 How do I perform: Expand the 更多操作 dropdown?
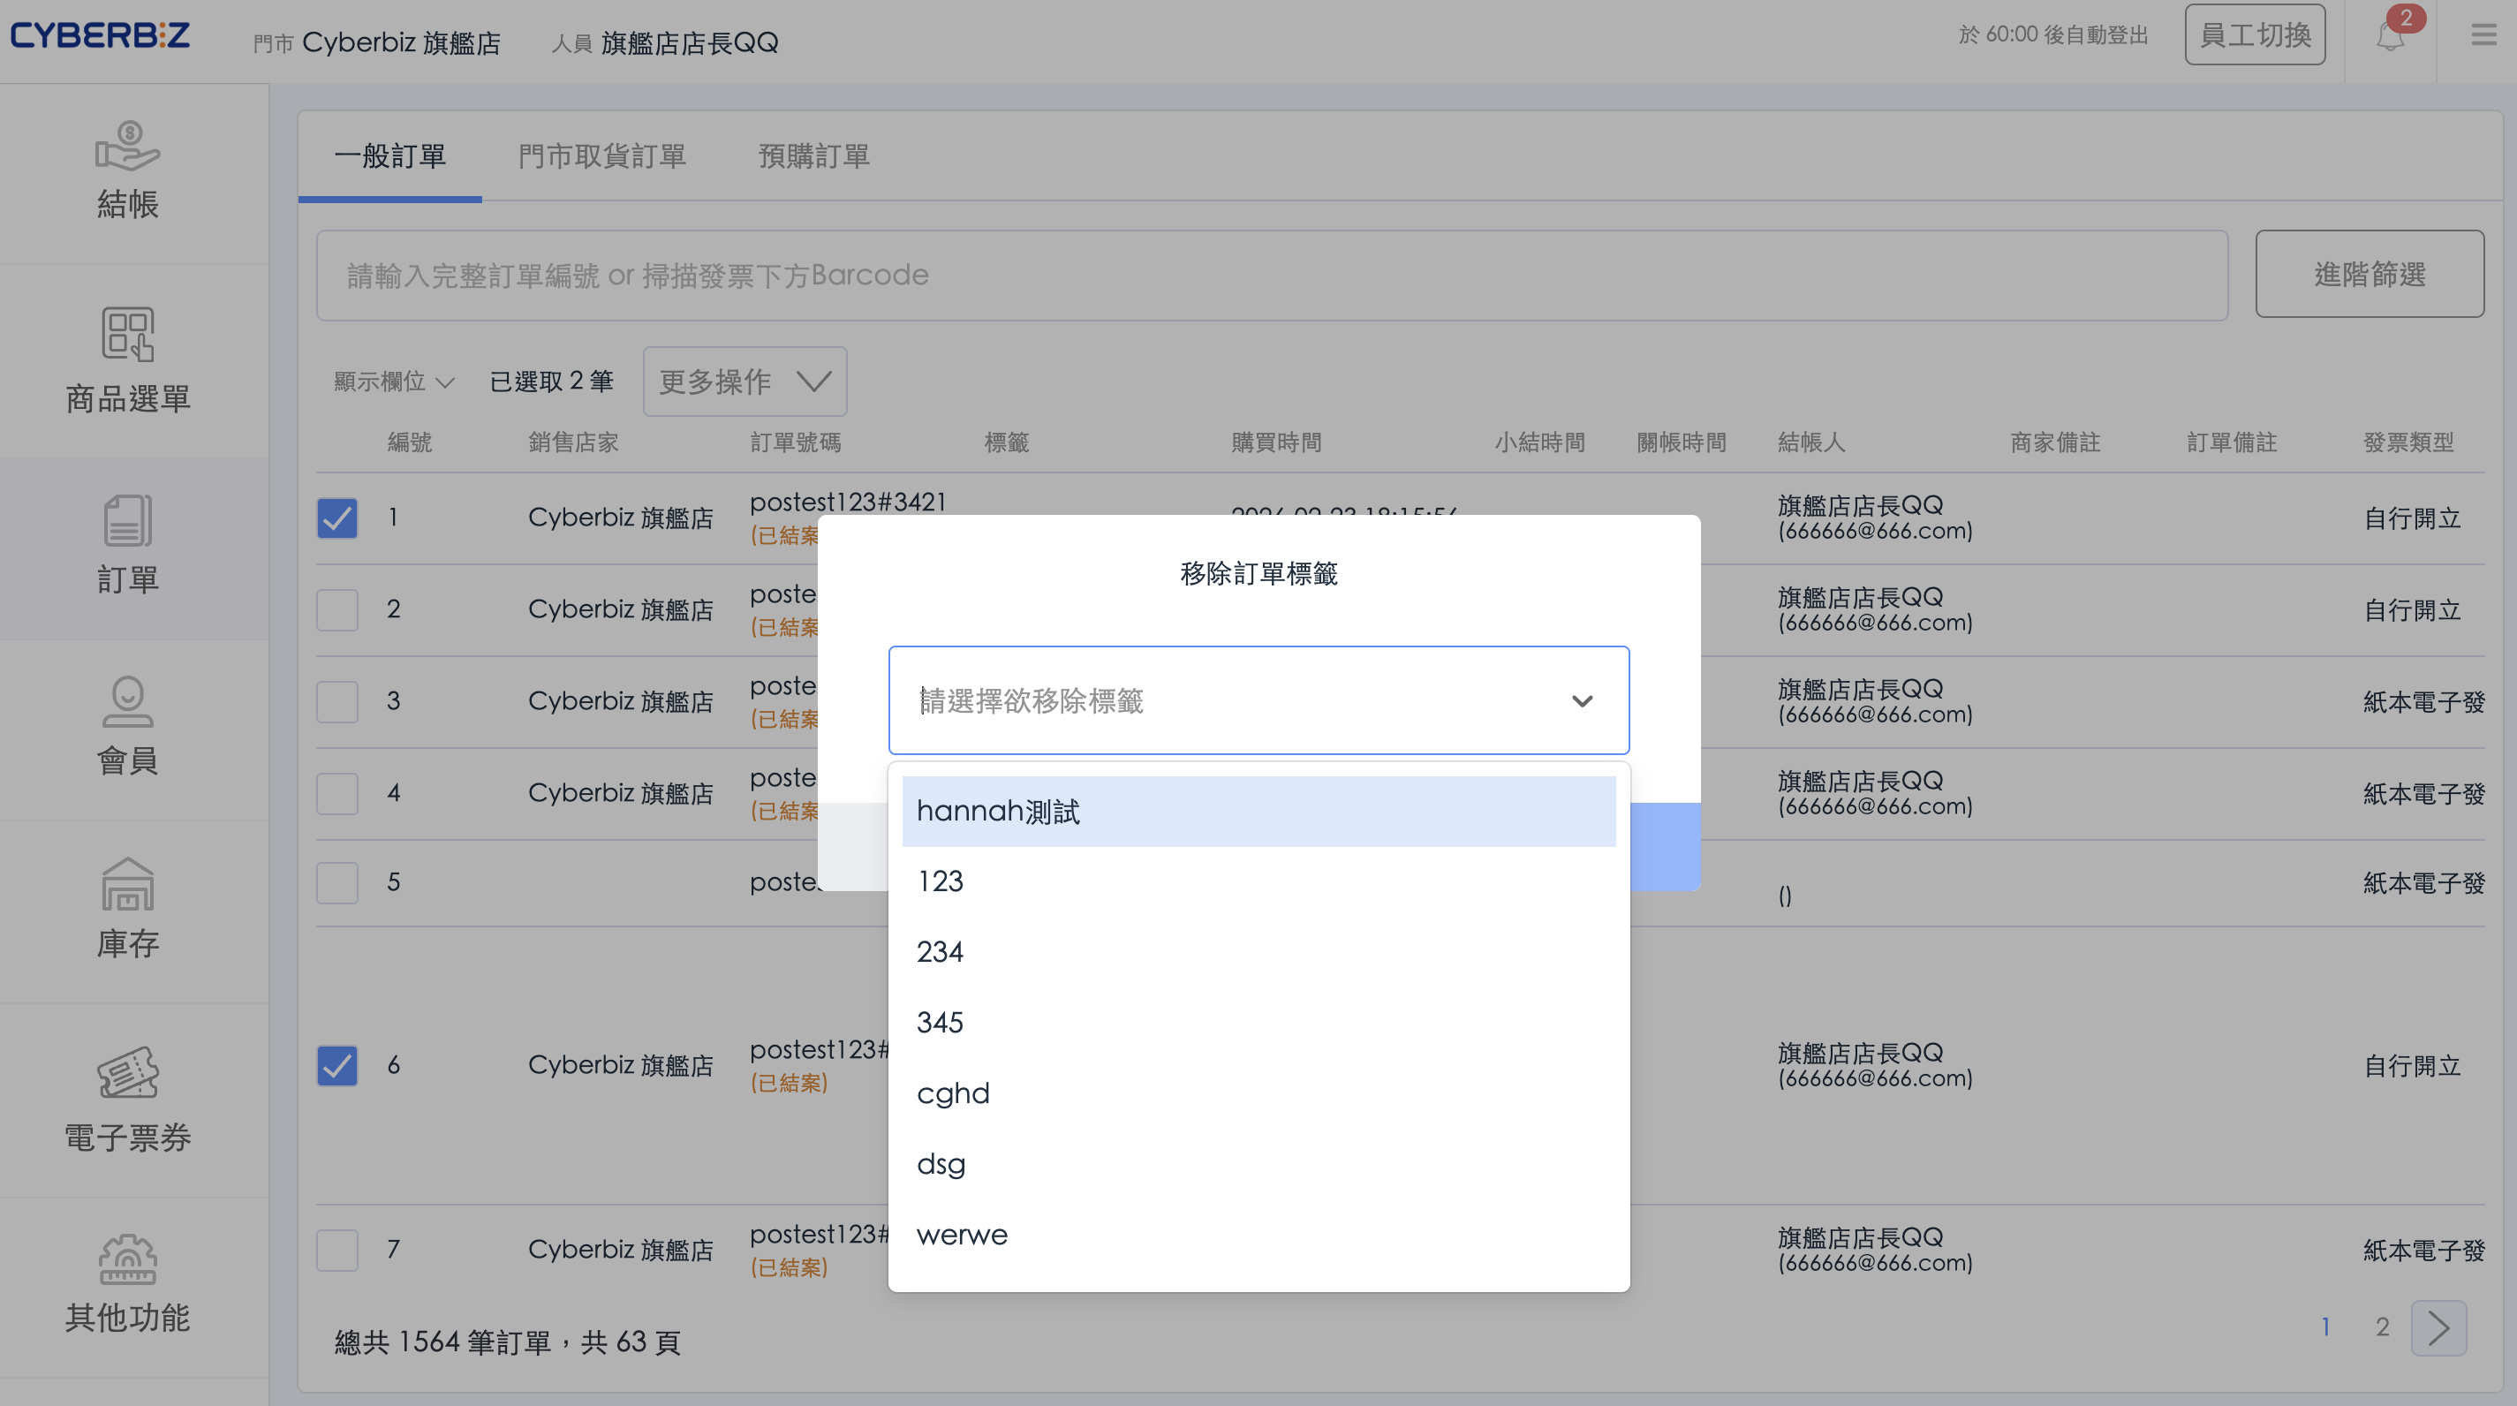pos(745,381)
